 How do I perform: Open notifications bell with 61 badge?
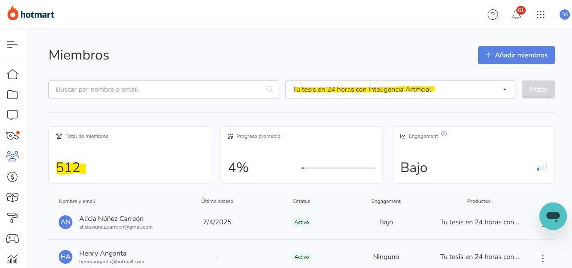coord(517,14)
